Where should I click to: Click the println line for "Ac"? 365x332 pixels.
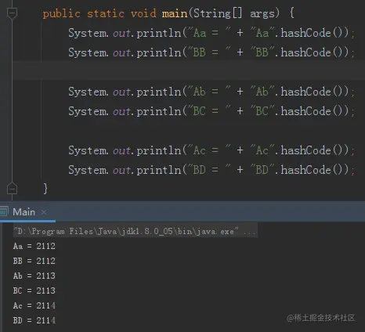211,150
